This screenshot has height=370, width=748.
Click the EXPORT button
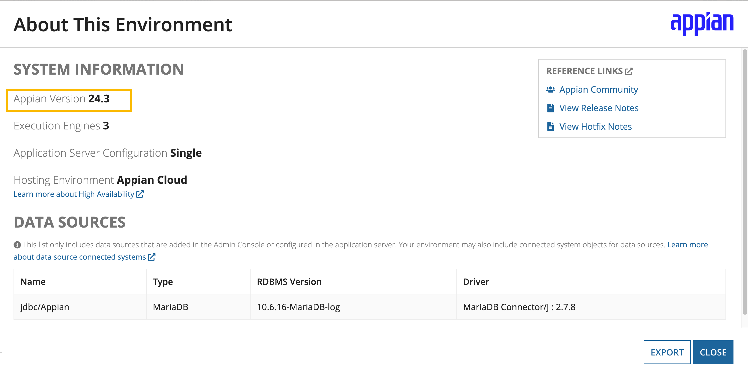(667, 352)
